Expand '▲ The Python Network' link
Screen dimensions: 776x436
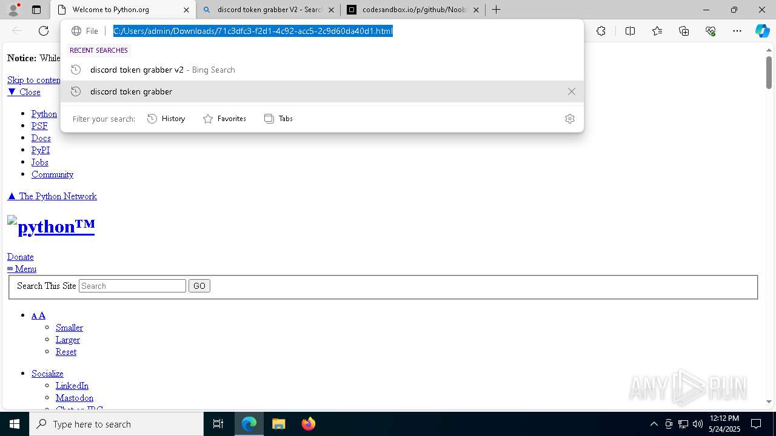[x=52, y=196]
